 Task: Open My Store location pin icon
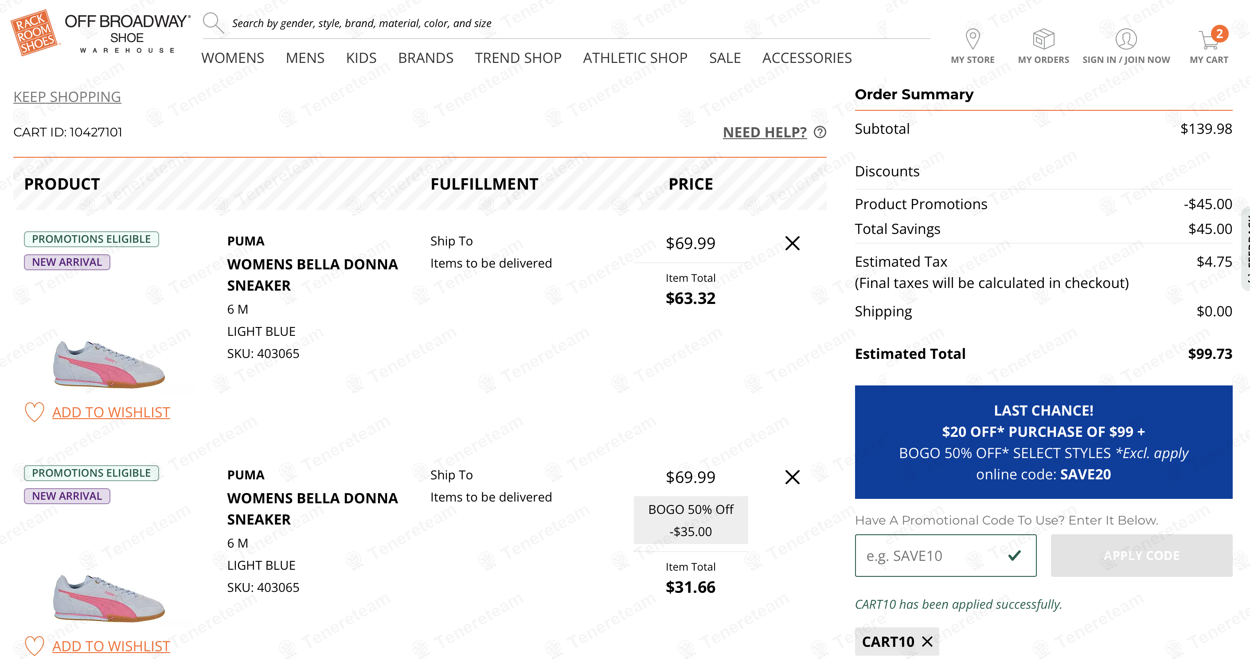click(x=973, y=39)
